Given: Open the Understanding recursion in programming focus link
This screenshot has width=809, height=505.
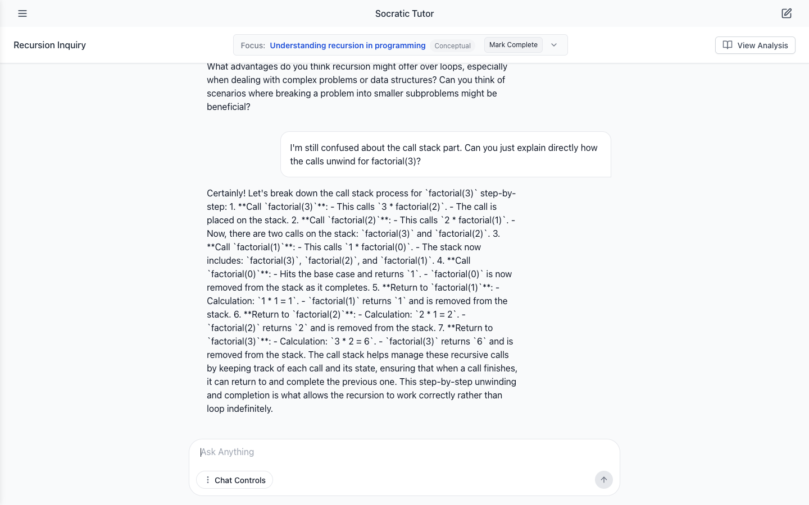Looking at the screenshot, I should [x=348, y=45].
